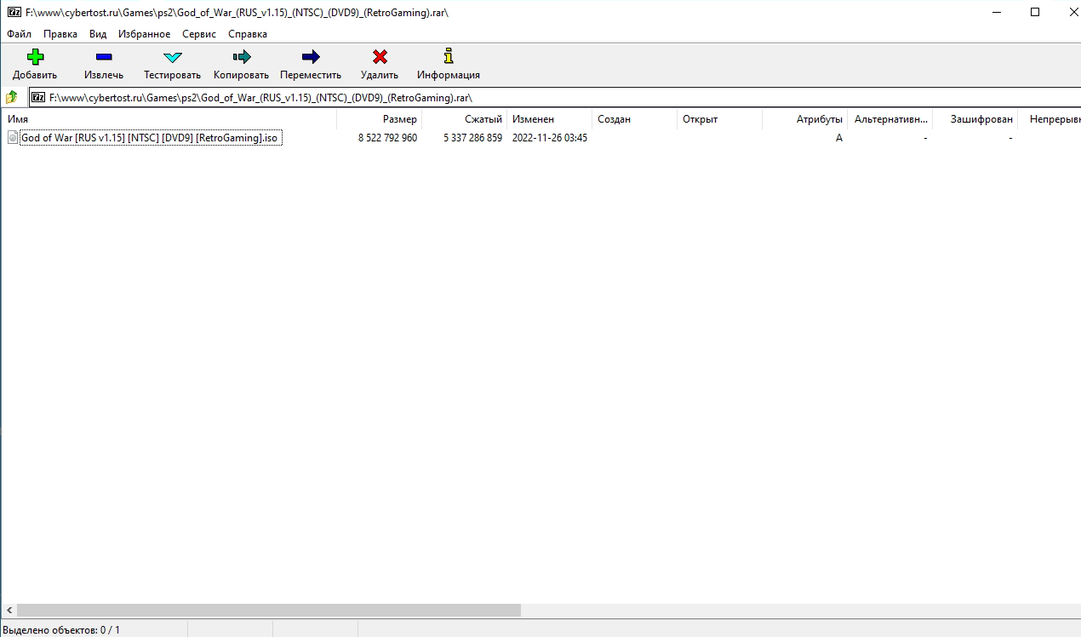Sort by the Имя column header
Image resolution: width=1081 pixels, height=637 pixels.
point(169,119)
